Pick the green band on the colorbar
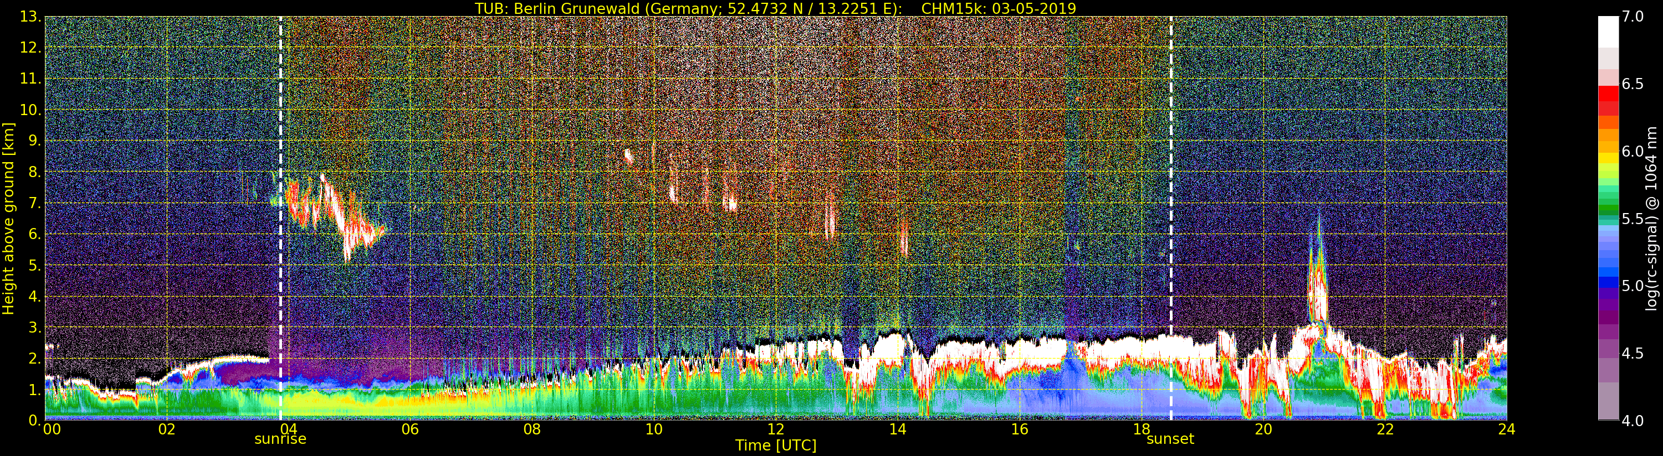 coord(1608,206)
